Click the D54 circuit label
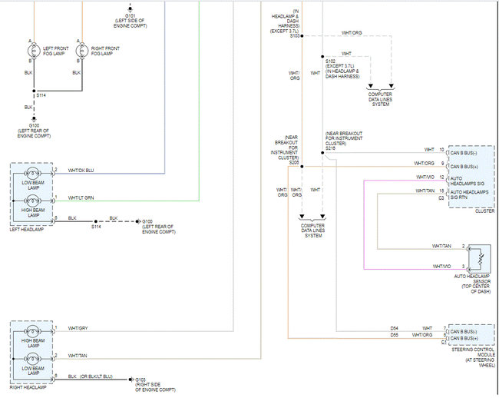Screen dimensions: 499x398 [394, 328]
